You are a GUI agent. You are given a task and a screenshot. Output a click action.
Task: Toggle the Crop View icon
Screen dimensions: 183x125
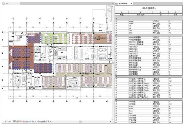click(26, 121)
